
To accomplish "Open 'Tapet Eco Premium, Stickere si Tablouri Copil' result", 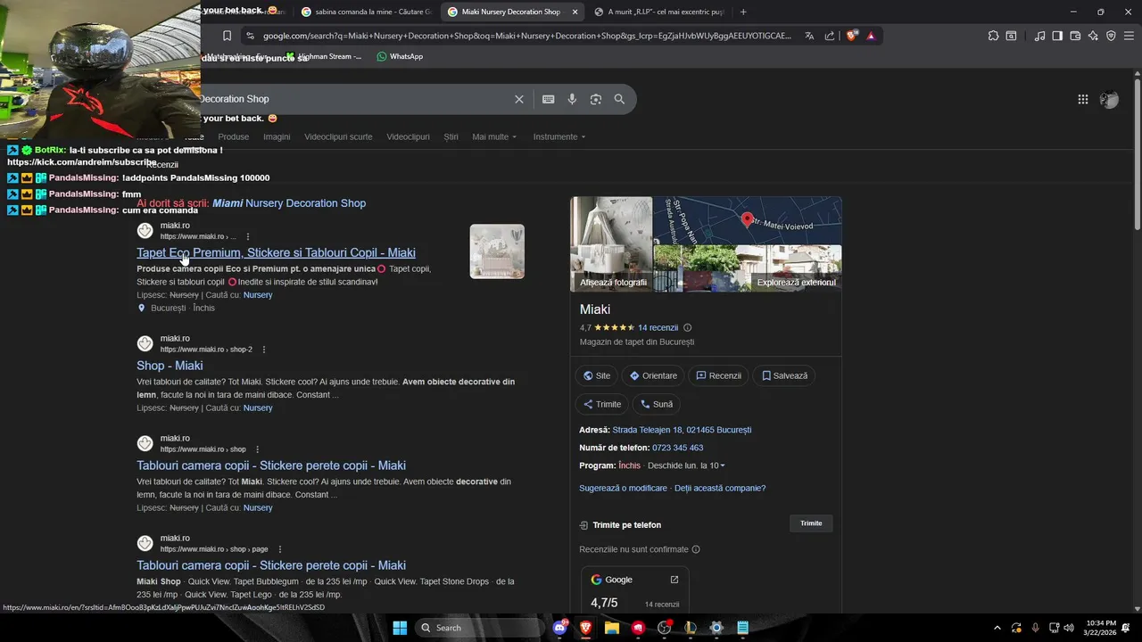I will [276, 252].
